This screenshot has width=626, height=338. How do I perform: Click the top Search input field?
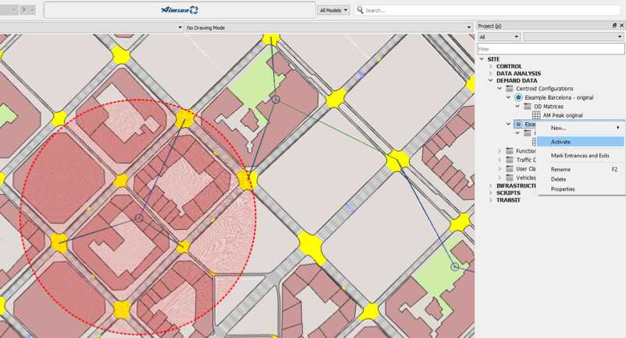coord(488,10)
